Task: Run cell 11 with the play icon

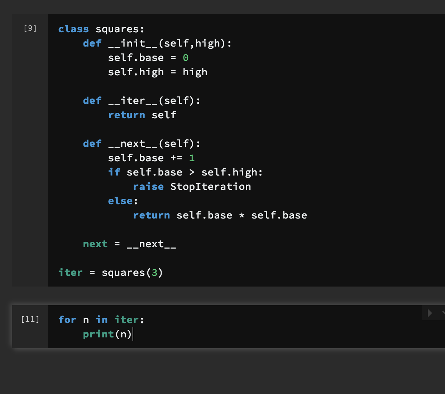Action: [430, 313]
